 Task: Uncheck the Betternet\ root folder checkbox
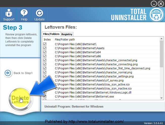(45, 44)
